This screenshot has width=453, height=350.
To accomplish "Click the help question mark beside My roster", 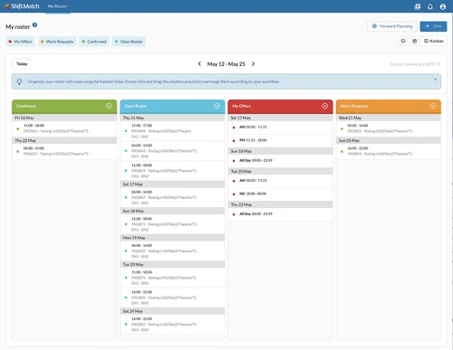I will click(34, 25).
